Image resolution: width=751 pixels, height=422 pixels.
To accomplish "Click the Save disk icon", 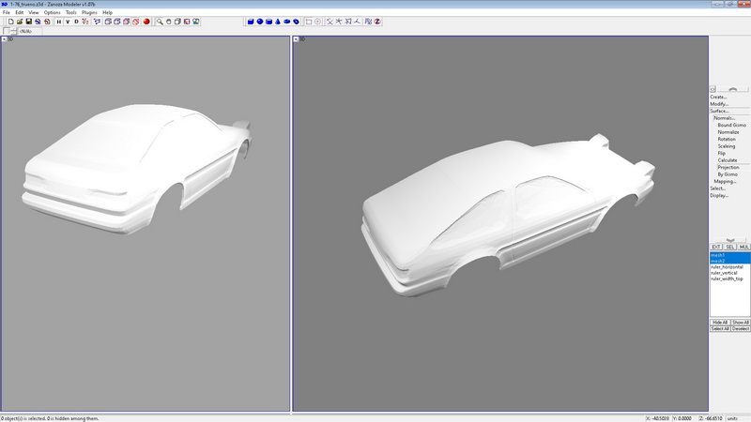I will click(29, 21).
